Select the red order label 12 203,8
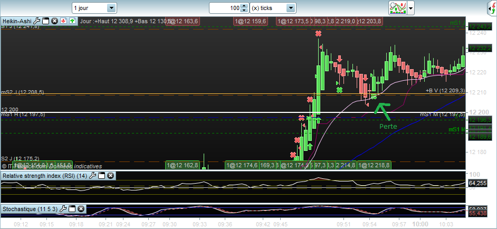The image size is (497, 229). click(x=370, y=21)
